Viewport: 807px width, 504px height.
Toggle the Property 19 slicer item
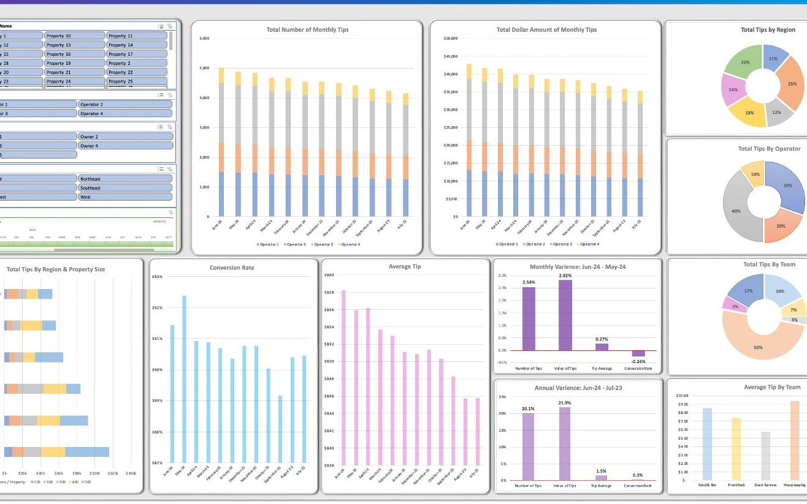[x=75, y=63]
